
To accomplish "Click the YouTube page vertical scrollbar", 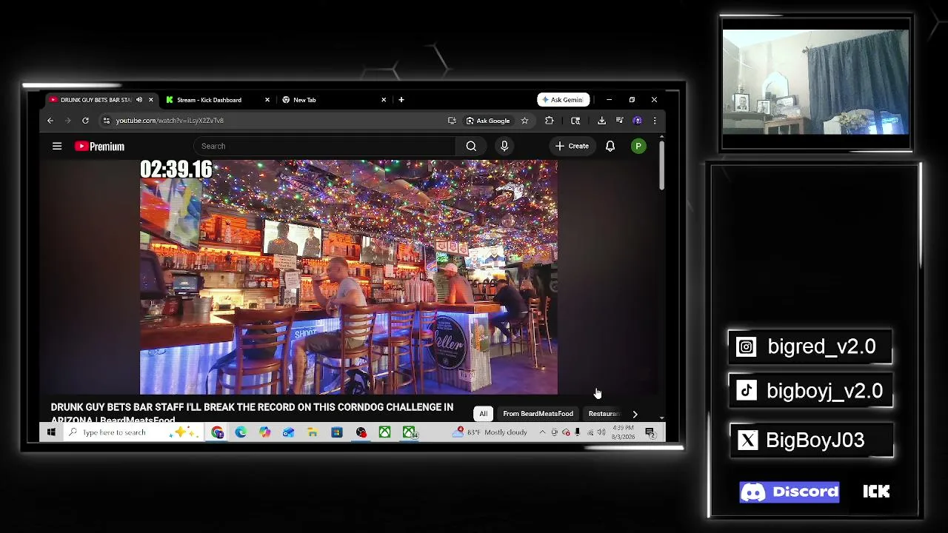I will [x=661, y=167].
